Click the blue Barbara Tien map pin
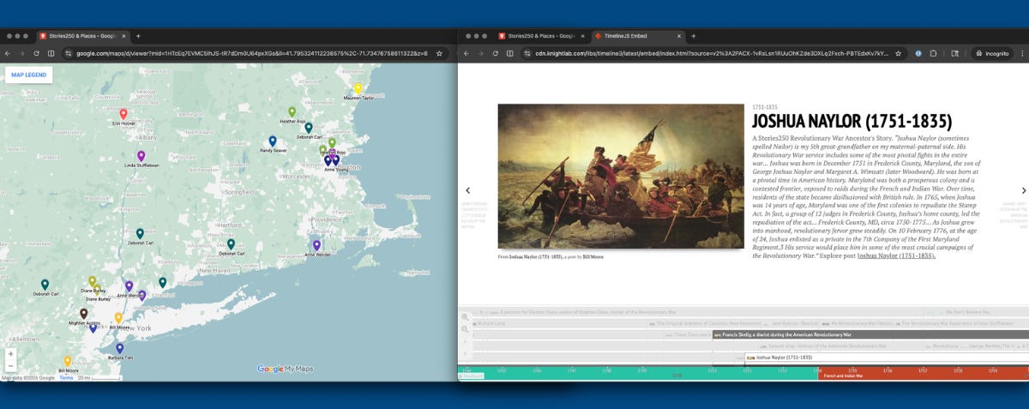This screenshot has width=1029, height=409. (119, 348)
